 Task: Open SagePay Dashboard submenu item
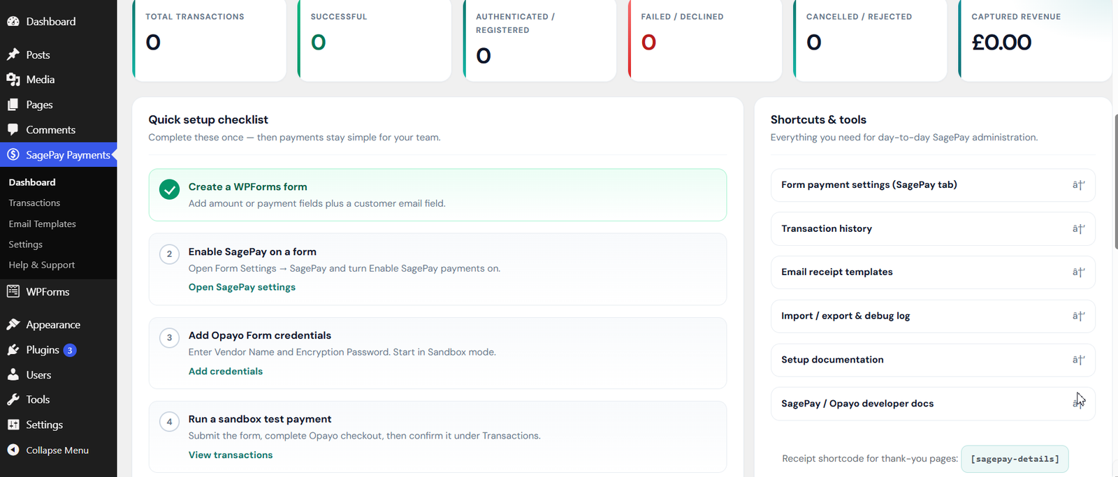32,182
